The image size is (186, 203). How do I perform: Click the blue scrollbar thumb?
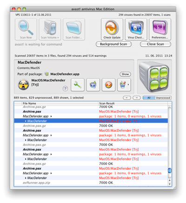(x=170, y=170)
